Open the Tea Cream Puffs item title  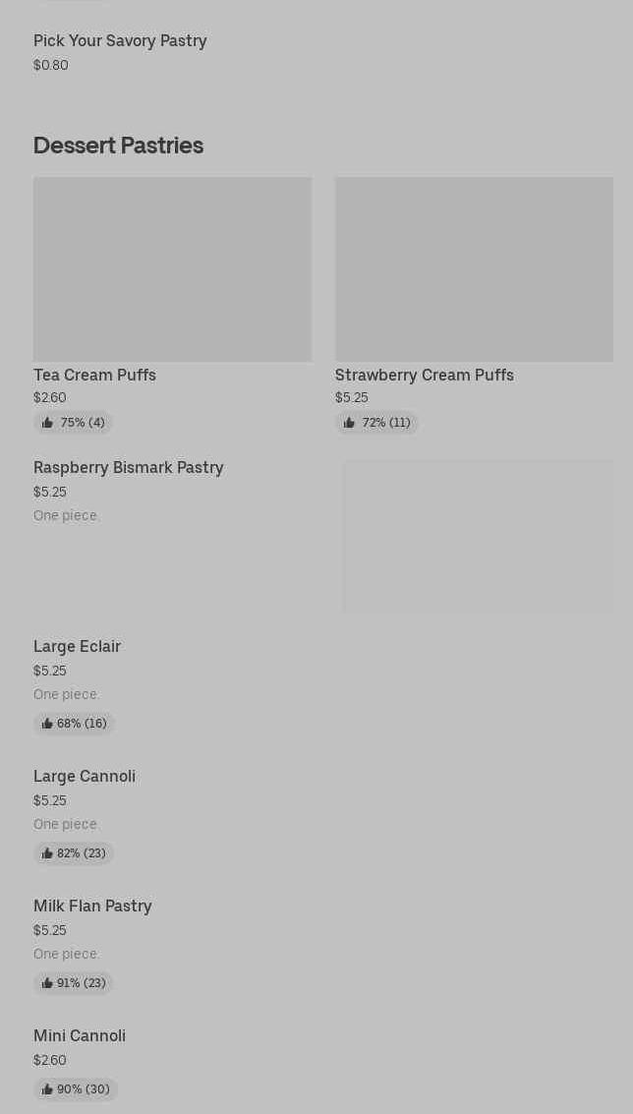tap(94, 375)
